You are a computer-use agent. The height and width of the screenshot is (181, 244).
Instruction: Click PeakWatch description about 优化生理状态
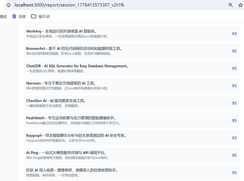click(73, 123)
